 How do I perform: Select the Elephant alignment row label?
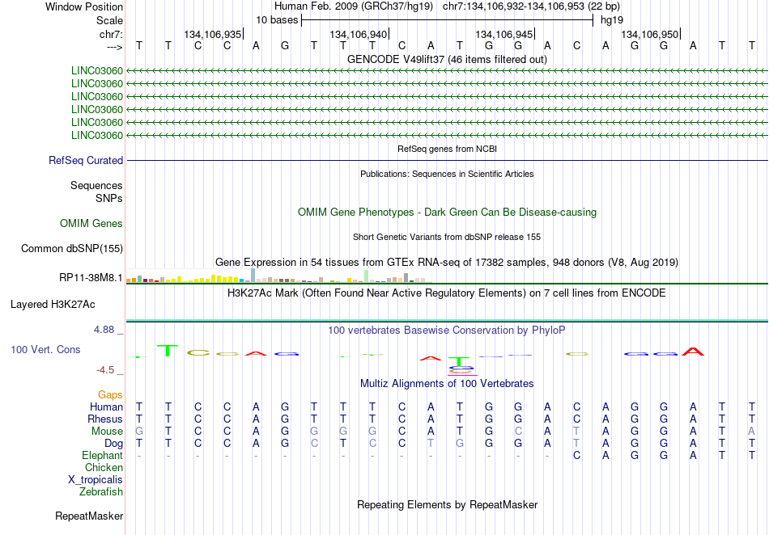[x=102, y=455]
